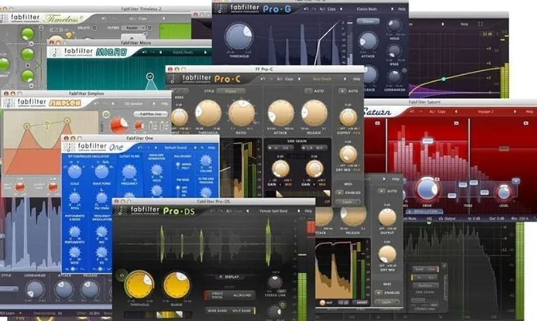Open Bass Punch preset menu in Pro-C
537x321 pixels.
coord(322,79)
